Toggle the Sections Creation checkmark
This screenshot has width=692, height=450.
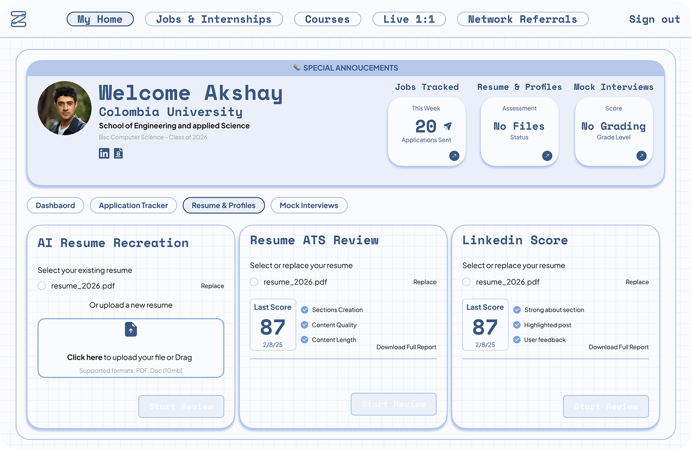304,310
